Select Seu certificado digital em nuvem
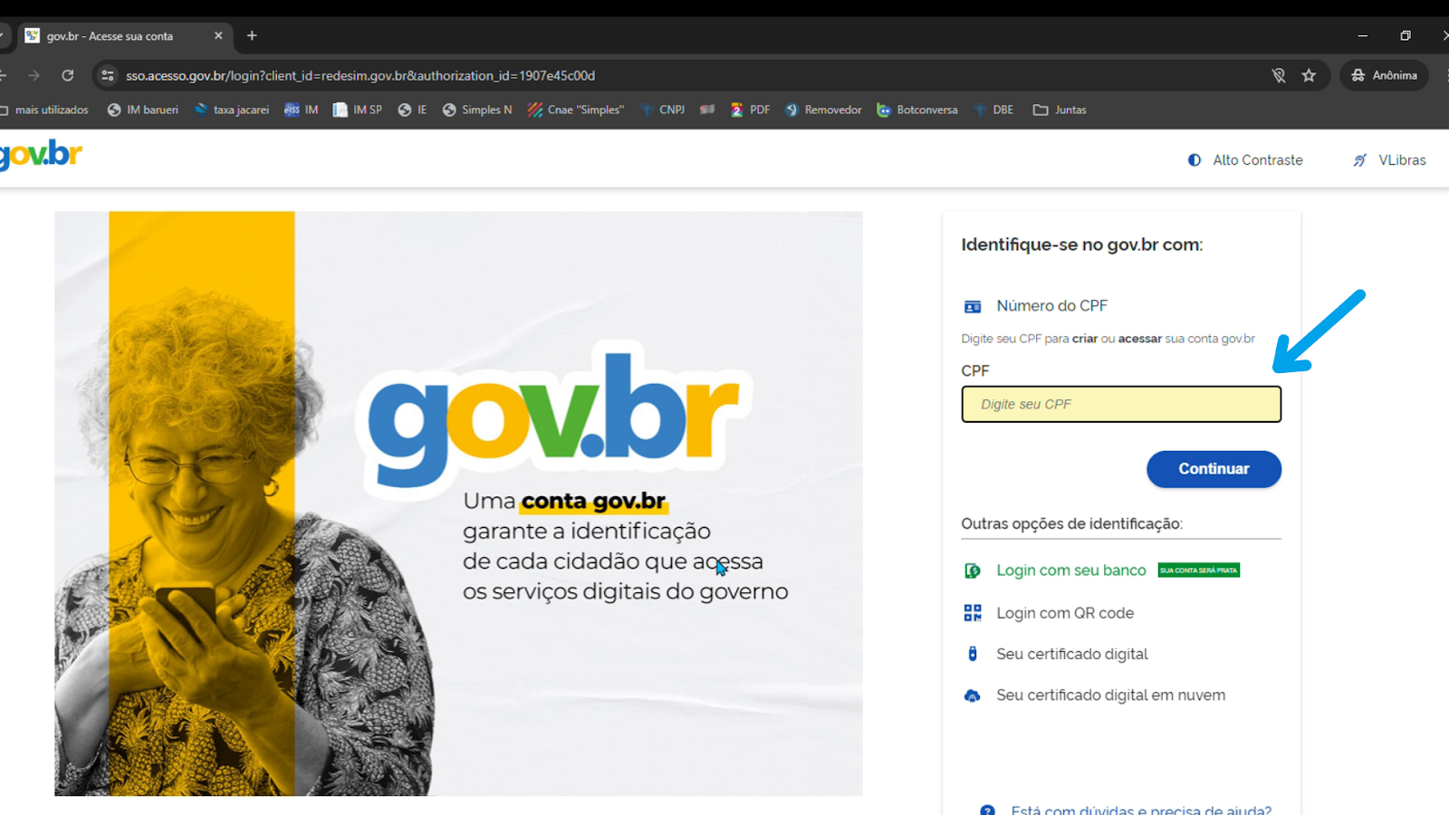 pos(1110,695)
